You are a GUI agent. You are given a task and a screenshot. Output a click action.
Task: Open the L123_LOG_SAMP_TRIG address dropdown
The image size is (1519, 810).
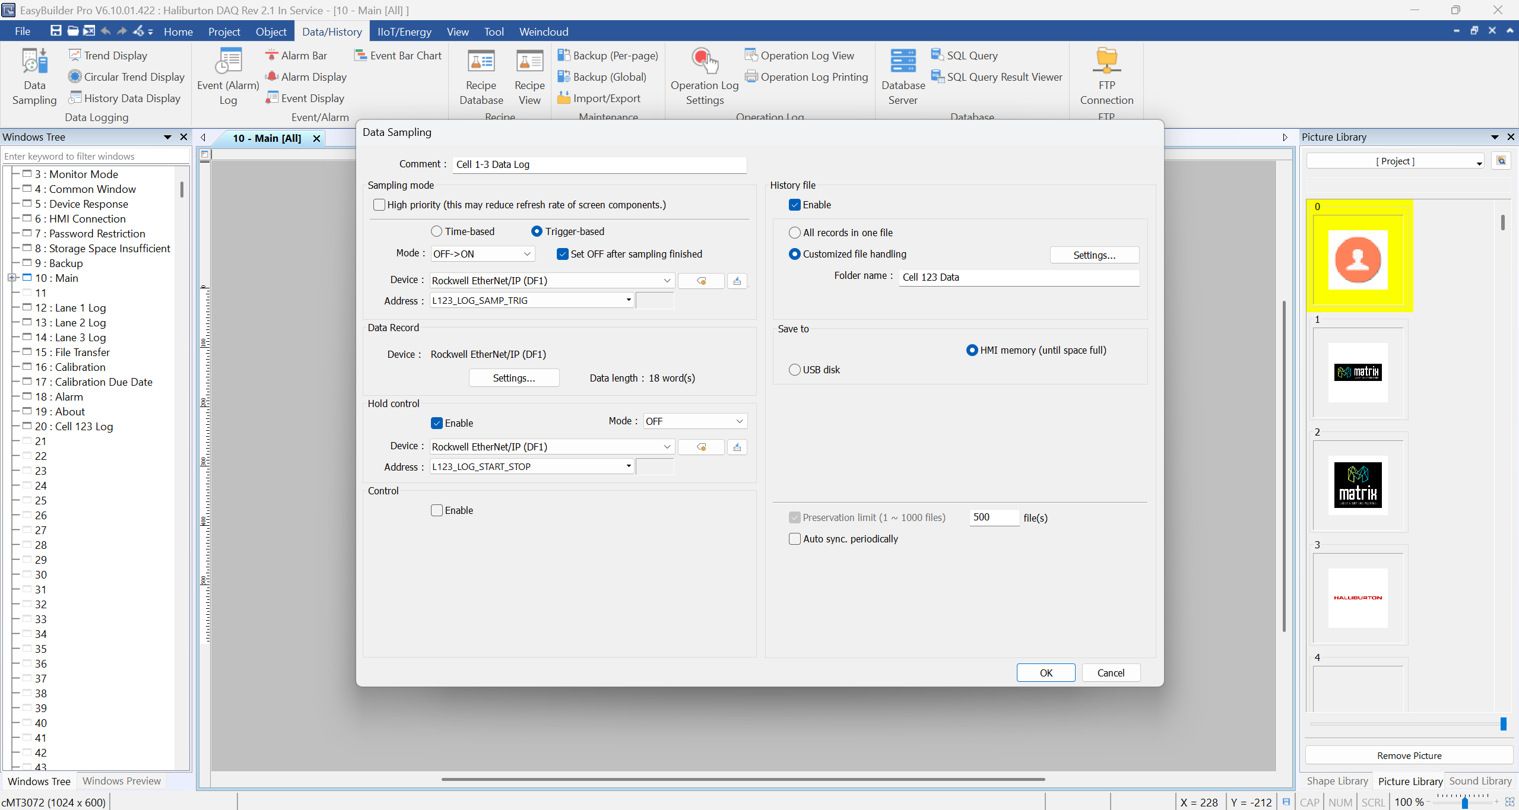click(627, 300)
